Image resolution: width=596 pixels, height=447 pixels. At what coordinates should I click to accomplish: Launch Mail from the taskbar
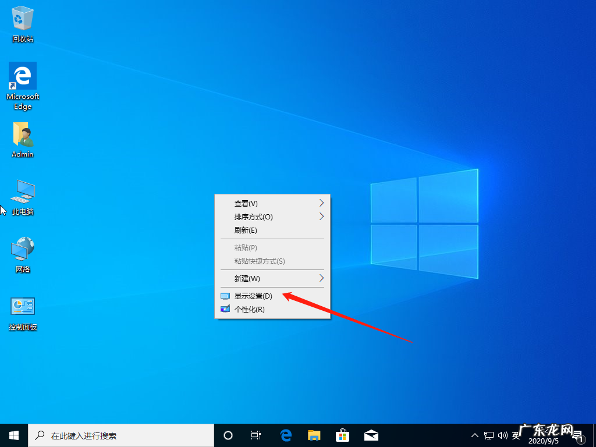click(x=371, y=435)
